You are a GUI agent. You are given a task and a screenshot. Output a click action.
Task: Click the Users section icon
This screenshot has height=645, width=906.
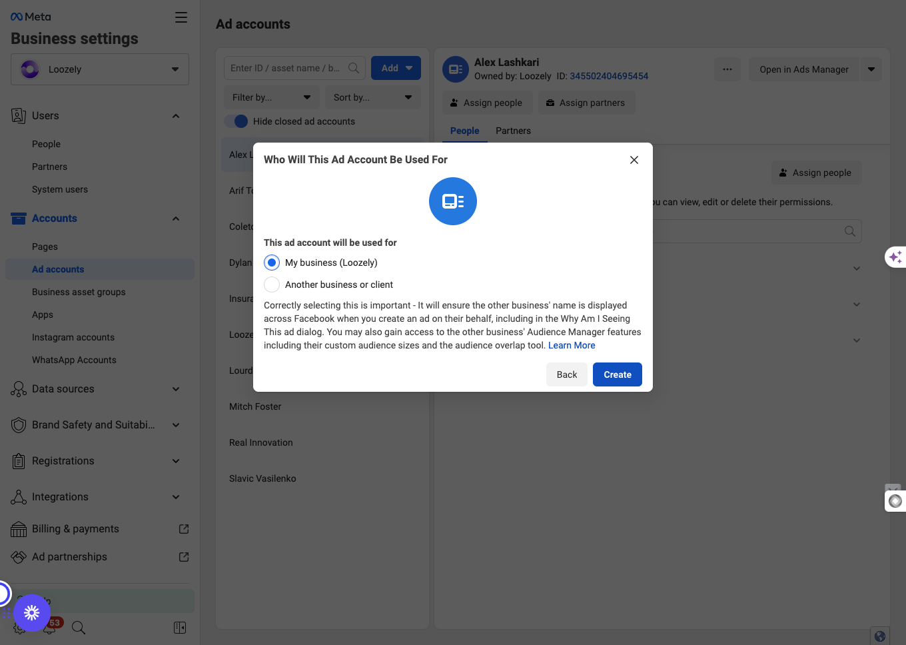[19, 116]
